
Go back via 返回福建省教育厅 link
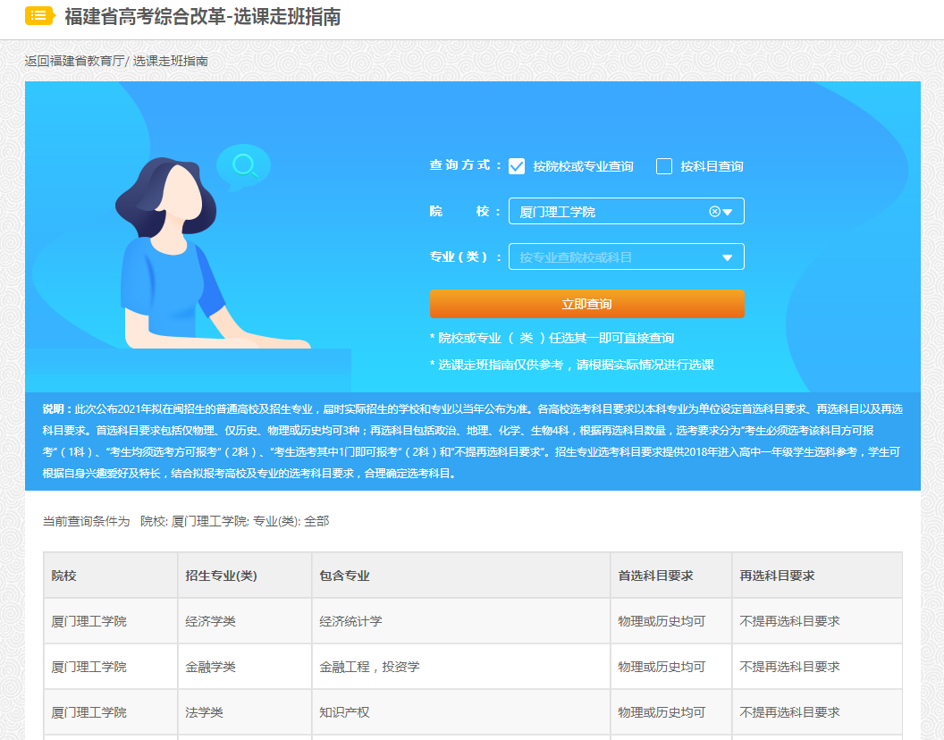coord(74,61)
